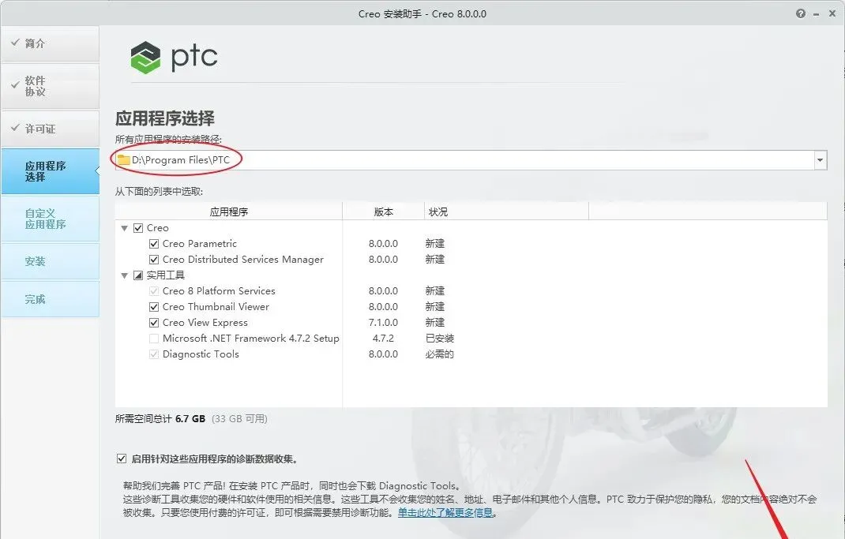
Task: Click the 状况 column header
Action: click(506, 211)
